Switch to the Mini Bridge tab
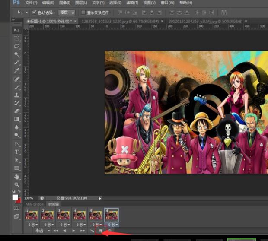 pos(35,204)
